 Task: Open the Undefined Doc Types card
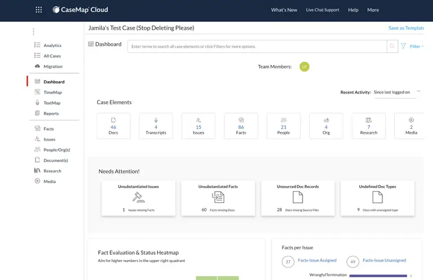coord(377,198)
